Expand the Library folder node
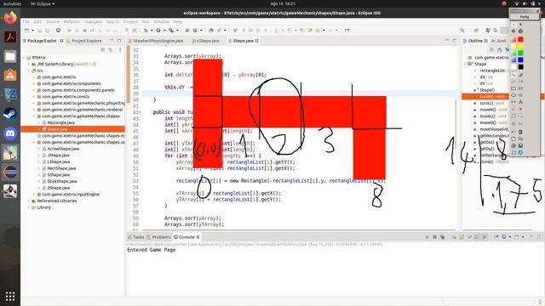 click(29, 207)
